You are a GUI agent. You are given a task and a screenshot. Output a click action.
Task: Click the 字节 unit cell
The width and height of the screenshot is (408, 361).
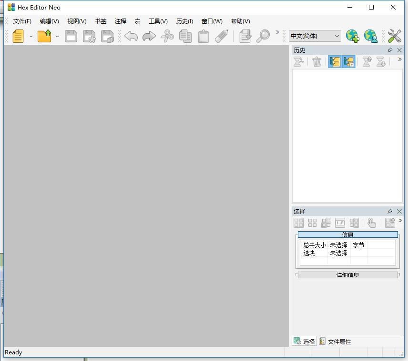click(358, 245)
